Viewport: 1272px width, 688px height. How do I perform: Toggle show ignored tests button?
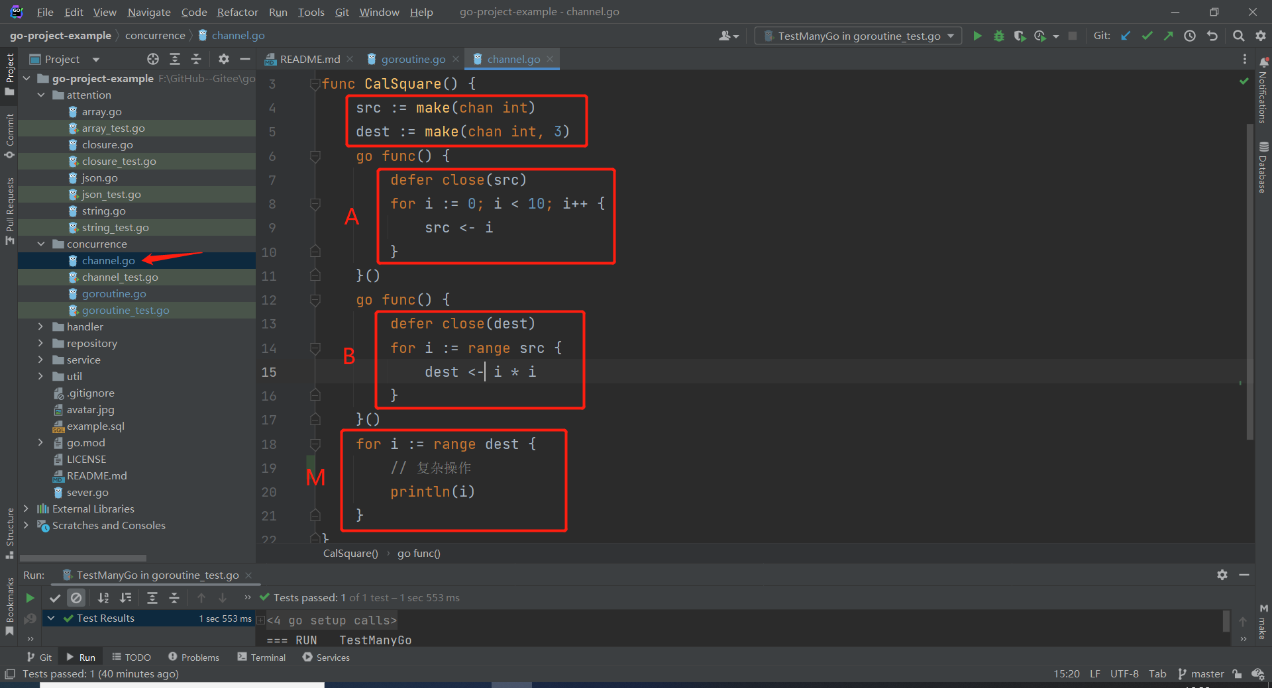76,598
